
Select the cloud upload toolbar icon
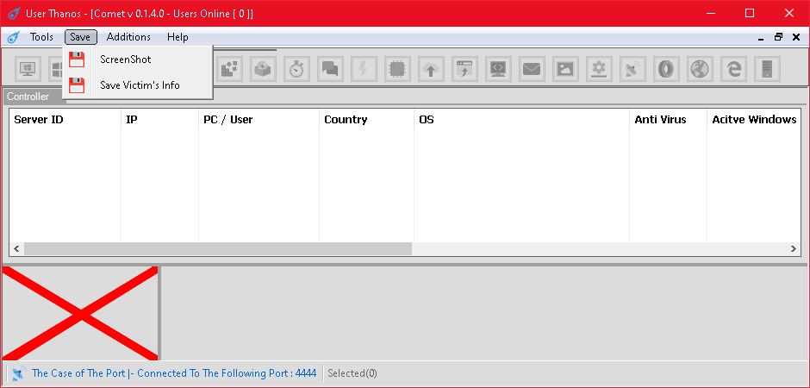pyautogui.click(x=431, y=69)
